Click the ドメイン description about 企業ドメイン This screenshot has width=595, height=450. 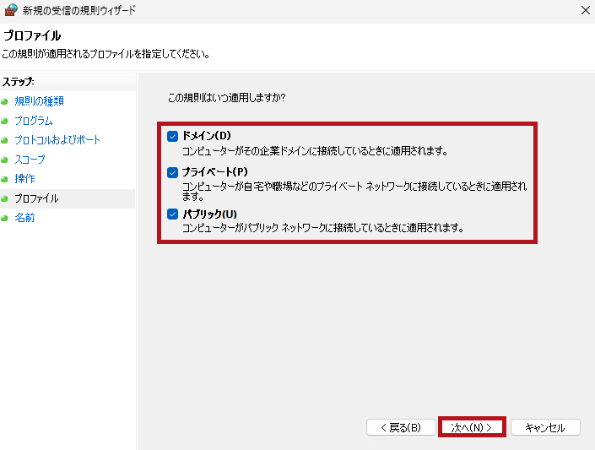(x=315, y=151)
